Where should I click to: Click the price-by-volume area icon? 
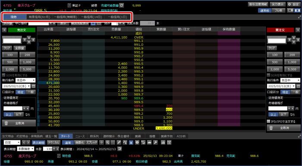[x=149, y=143]
